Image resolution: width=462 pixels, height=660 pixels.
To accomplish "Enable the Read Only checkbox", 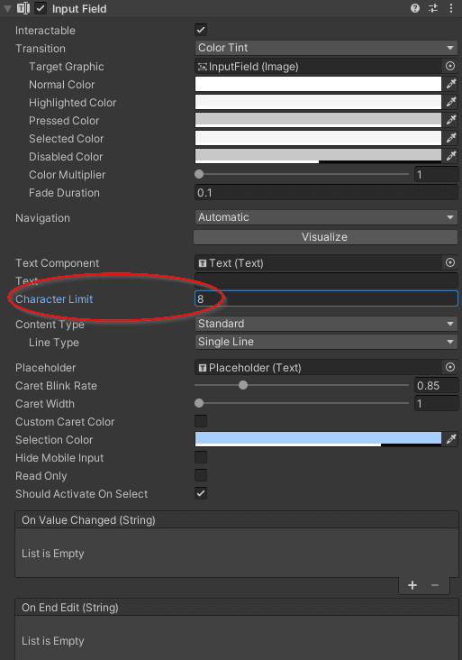I will pyautogui.click(x=201, y=475).
